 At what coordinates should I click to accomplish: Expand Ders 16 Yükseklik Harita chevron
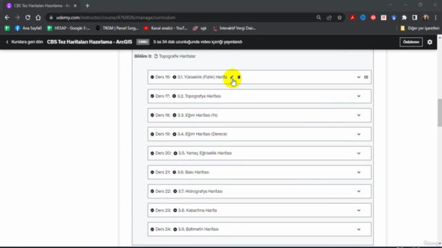(x=358, y=77)
